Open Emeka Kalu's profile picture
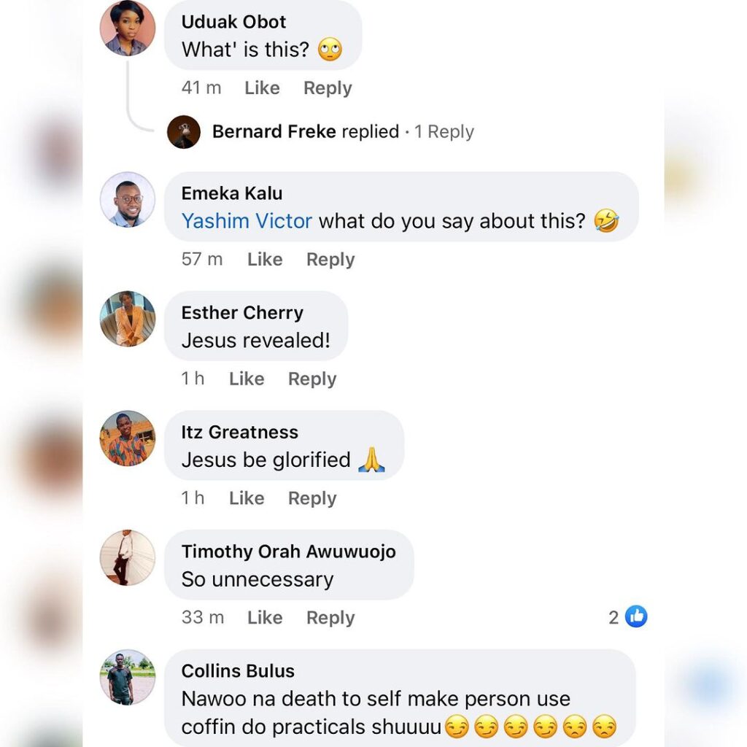Viewport: 747px width, 747px height. 128,200
